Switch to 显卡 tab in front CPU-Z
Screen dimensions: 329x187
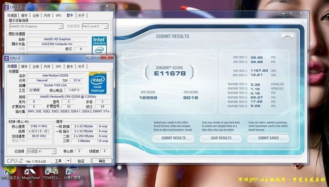70,66
